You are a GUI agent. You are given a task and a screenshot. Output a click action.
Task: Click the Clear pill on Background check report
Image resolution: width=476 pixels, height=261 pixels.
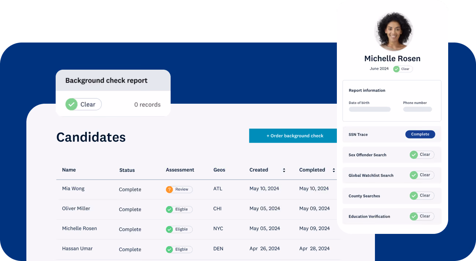pyautogui.click(x=83, y=104)
